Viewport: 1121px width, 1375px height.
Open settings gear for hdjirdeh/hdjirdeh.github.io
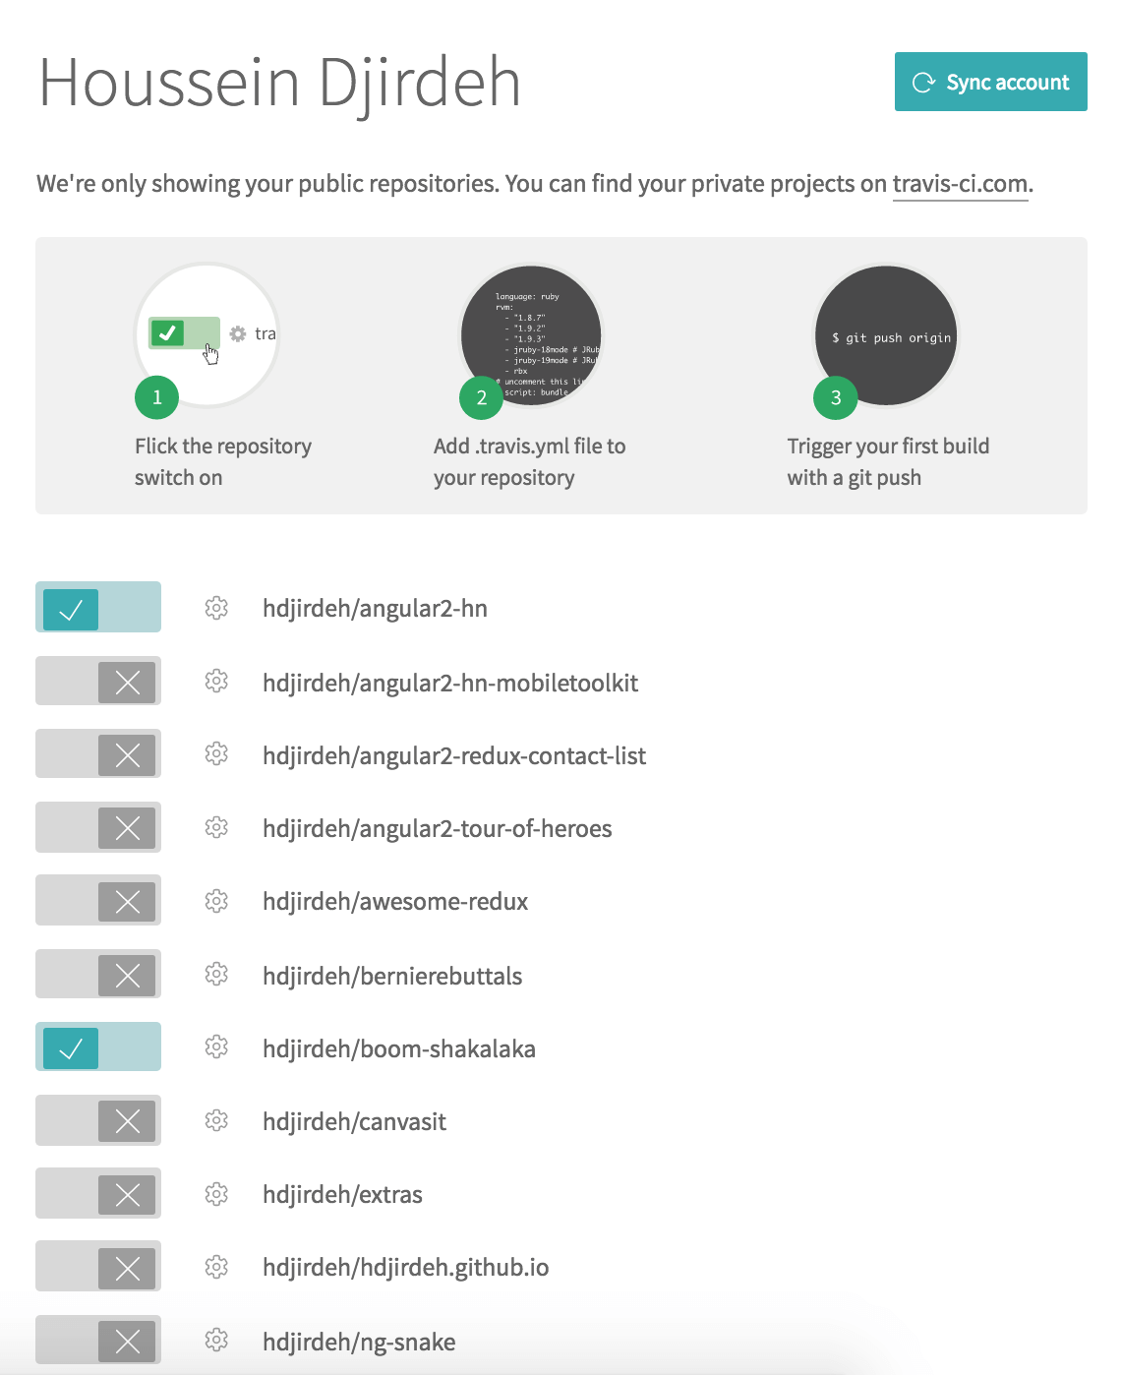coord(216,1267)
